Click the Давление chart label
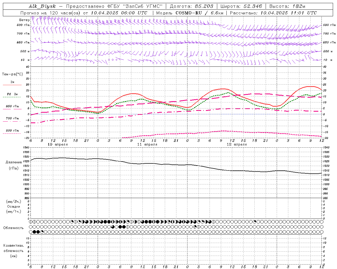 14,162
